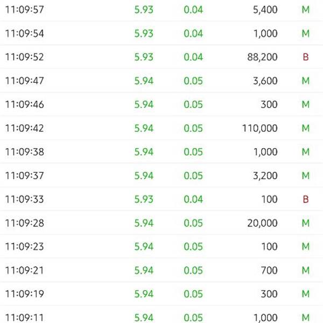Click the green M marker at 11:09:57
The height and width of the screenshot is (323, 323).
tap(306, 10)
